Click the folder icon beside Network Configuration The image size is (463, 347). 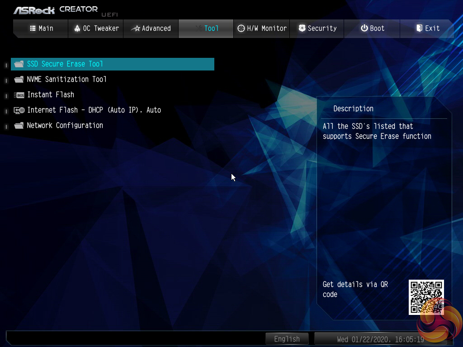coord(19,126)
